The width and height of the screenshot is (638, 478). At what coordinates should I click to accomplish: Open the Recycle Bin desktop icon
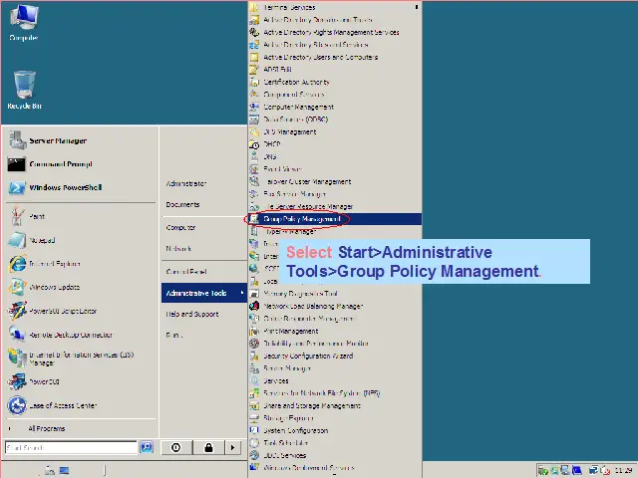click(x=24, y=90)
